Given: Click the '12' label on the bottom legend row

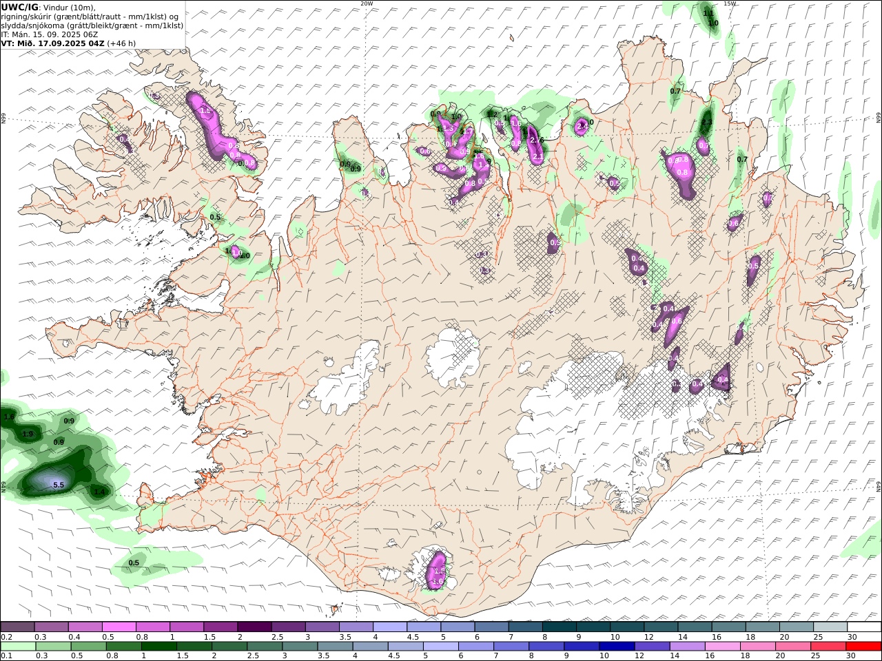Looking at the screenshot, I should click(x=639, y=655).
